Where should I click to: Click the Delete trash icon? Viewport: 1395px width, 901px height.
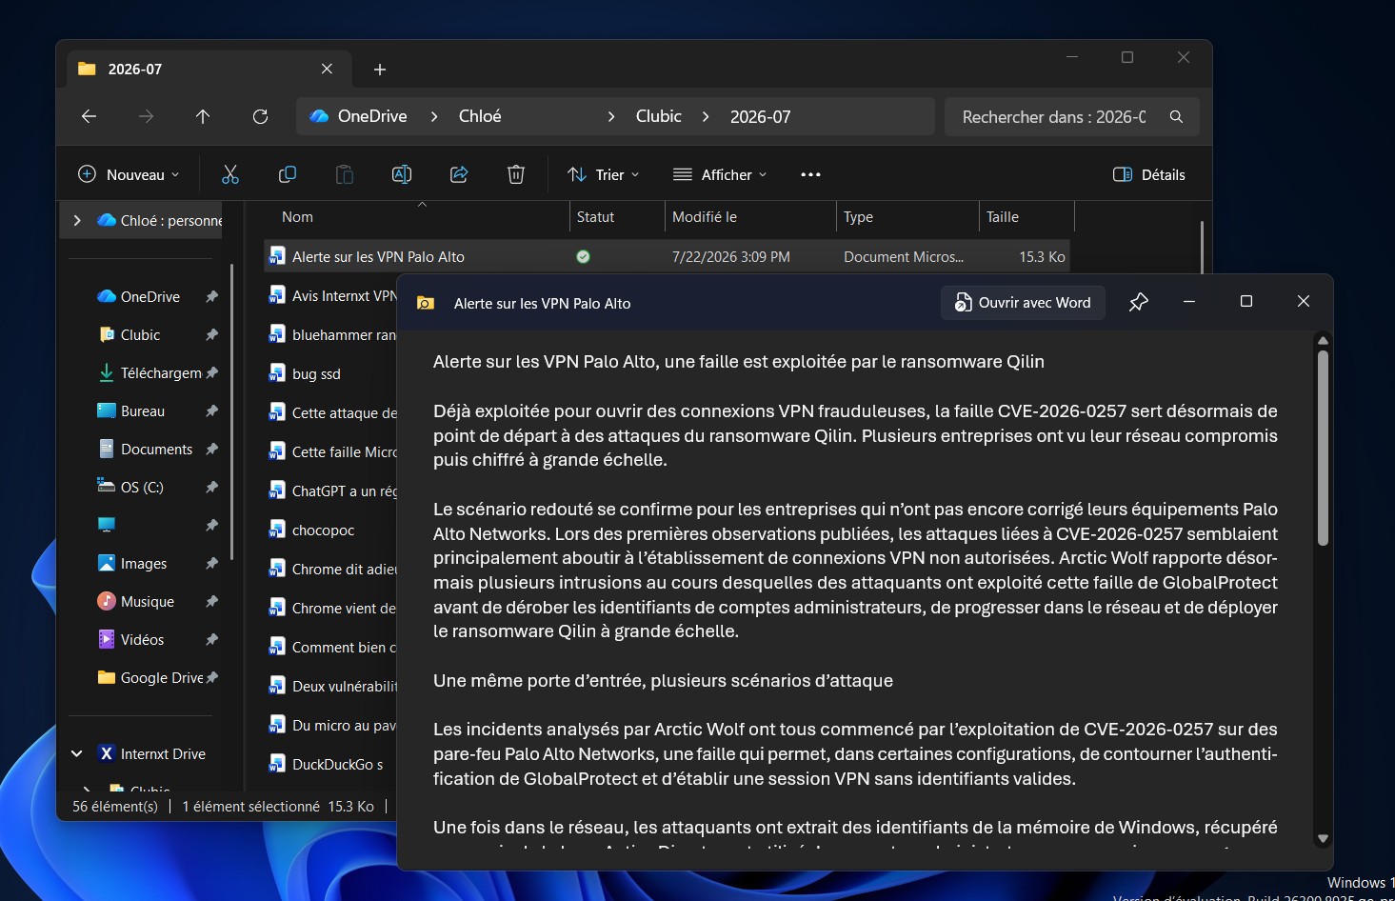pyautogui.click(x=516, y=174)
